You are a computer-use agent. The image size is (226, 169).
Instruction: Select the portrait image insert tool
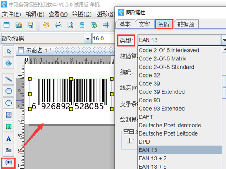pos(9,115)
